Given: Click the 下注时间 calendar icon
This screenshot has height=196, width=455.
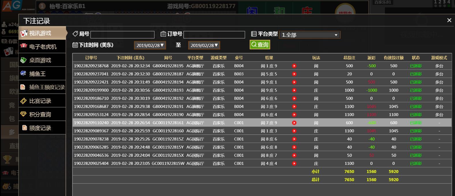Looking at the screenshot, I should (75, 45).
